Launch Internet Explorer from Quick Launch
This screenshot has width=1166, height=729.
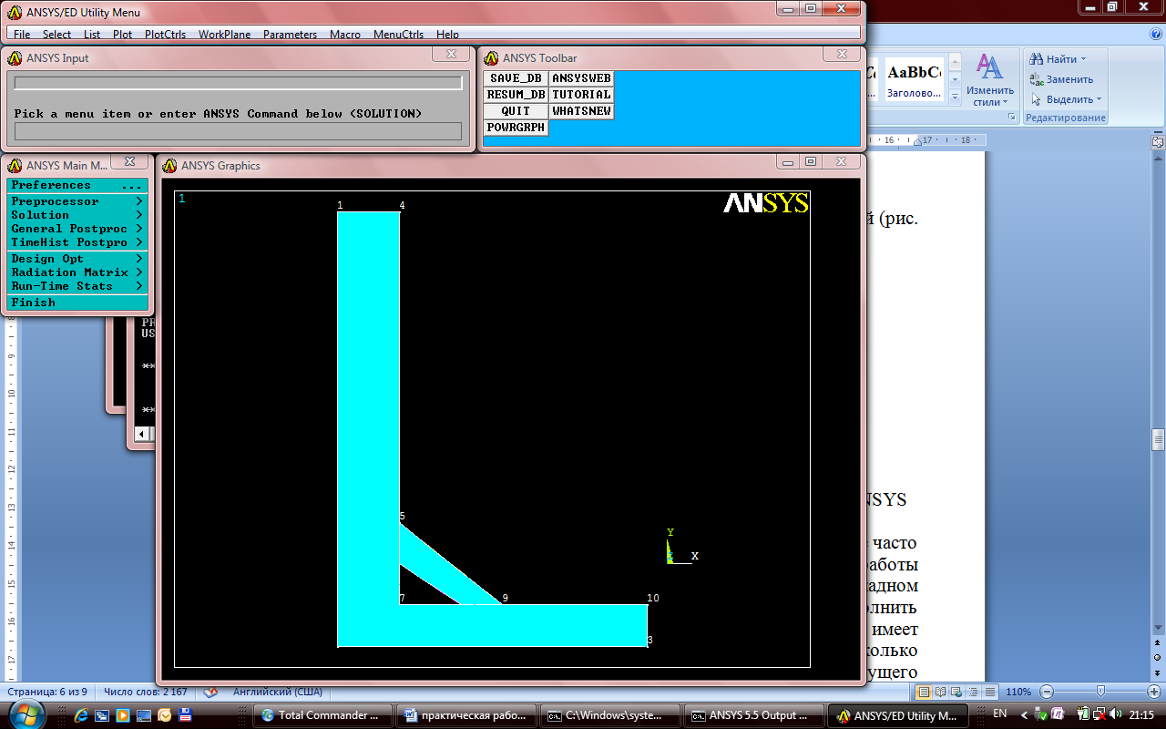point(80,715)
